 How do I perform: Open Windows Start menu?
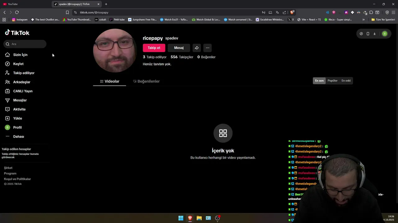coord(181,218)
